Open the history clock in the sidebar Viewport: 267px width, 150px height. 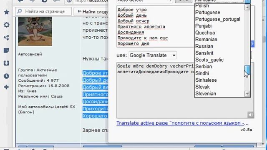pyautogui.click(x=7, y=76)
